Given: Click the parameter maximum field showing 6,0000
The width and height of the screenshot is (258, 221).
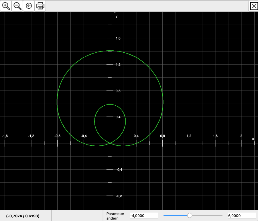Looking at the screenshot, I should 241,216.
